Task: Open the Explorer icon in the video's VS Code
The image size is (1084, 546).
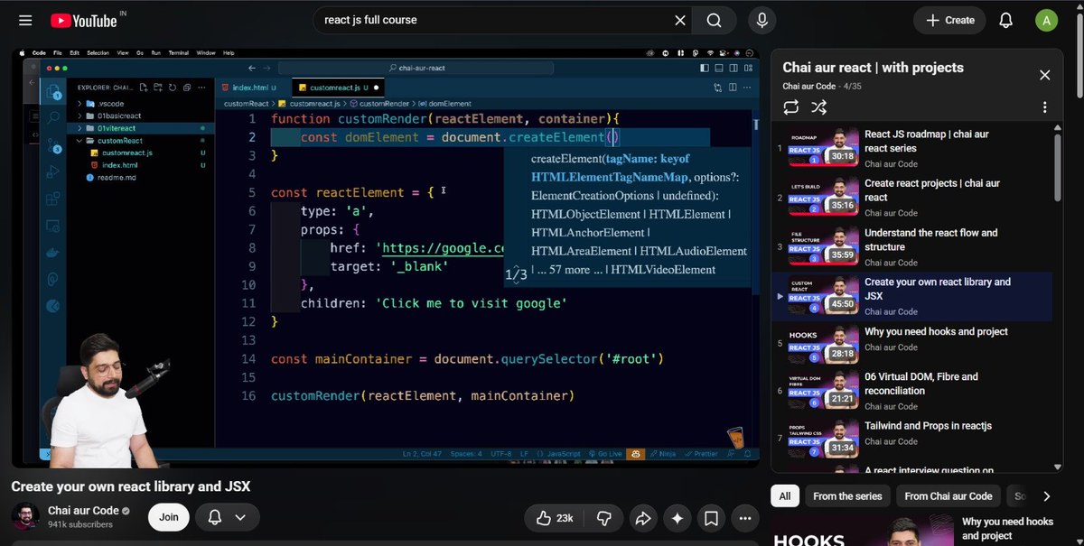Action: point(53,92)
